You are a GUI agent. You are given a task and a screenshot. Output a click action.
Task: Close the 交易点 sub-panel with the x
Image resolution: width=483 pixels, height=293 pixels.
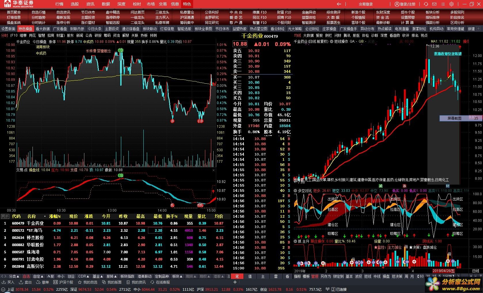[214, 170]
